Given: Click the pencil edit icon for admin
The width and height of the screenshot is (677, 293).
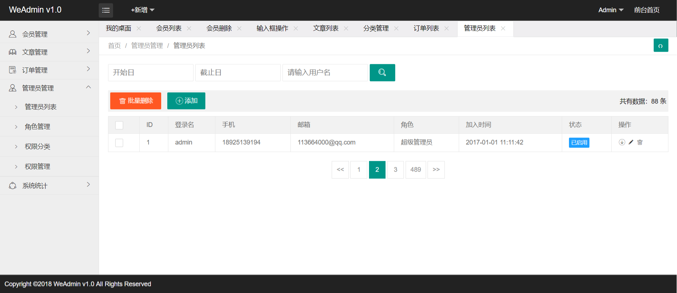Looking at the screenshot, I should [631, 142].
